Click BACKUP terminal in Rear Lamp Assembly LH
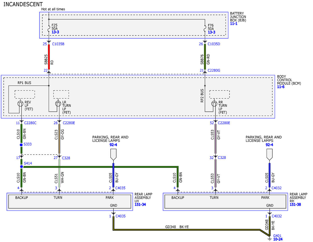Screen dimensions: 313x242 (21, 198)
